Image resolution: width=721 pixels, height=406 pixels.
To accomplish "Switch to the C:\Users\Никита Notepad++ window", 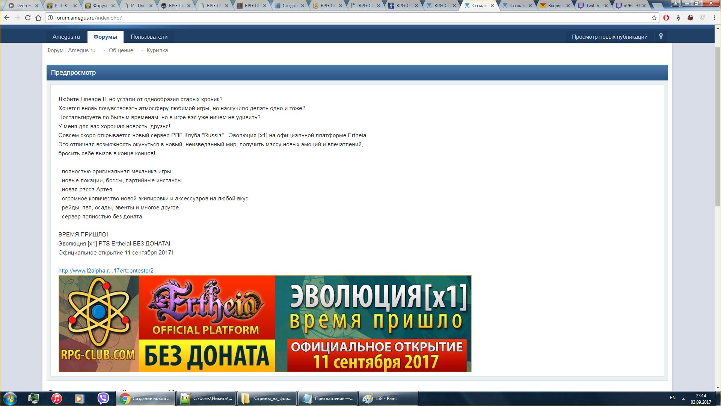I will (206, 398).
